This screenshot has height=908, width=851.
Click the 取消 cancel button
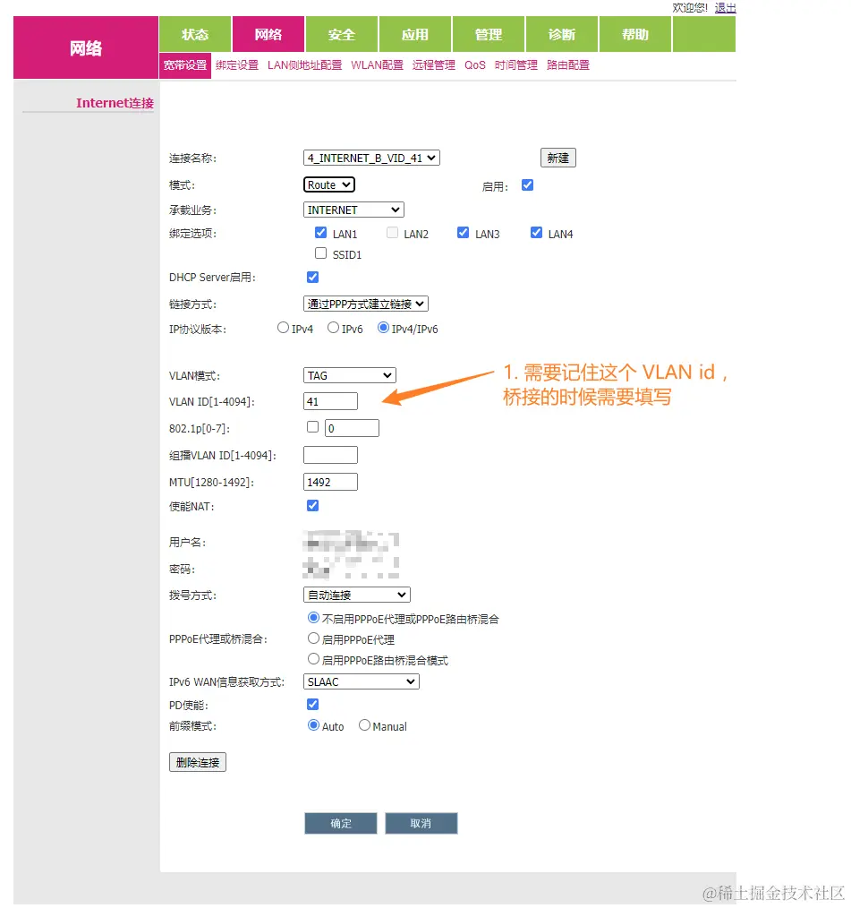pos(421,824)
